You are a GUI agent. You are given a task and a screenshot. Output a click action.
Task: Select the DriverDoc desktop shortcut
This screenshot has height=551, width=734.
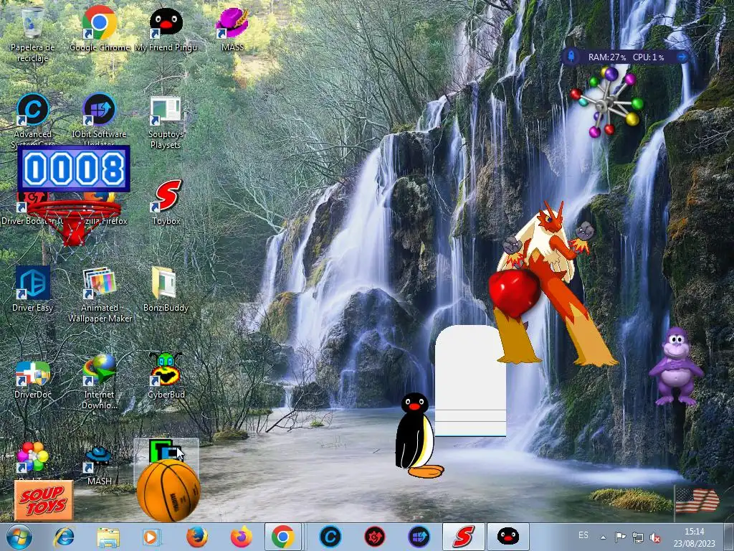coord(33,380)
